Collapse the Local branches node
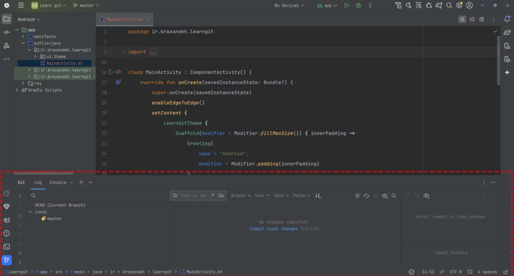Screen dimensions: 514x276 30,212
